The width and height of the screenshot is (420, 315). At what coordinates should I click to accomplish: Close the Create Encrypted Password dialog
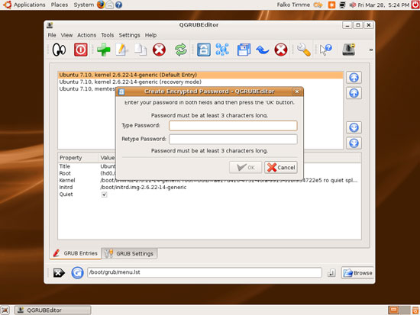coord(297,92)
